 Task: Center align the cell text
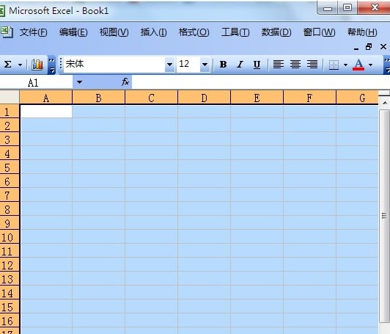click(x=295, y=65)
